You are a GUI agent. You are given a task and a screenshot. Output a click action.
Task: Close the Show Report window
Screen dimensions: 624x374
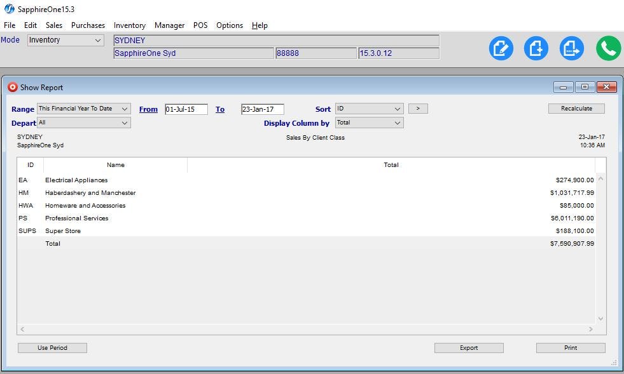click(x=606, y=87)
